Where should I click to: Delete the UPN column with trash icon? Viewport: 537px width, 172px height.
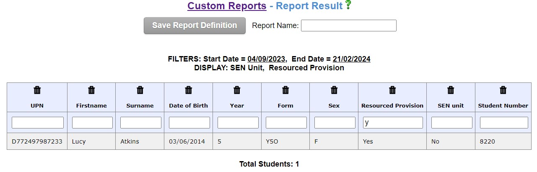tap(37, 90)
